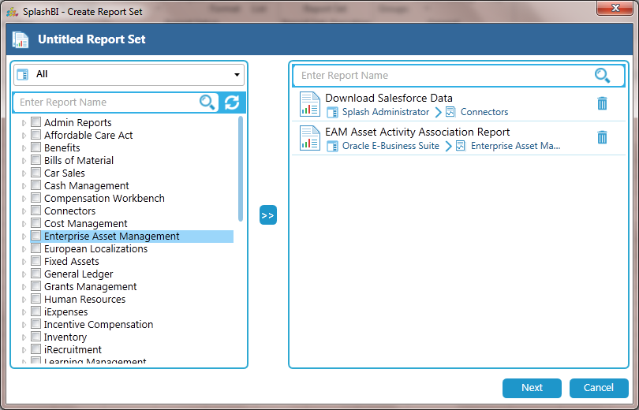
Task: Tick the Connectors folder checkbox
Action: 35,211
